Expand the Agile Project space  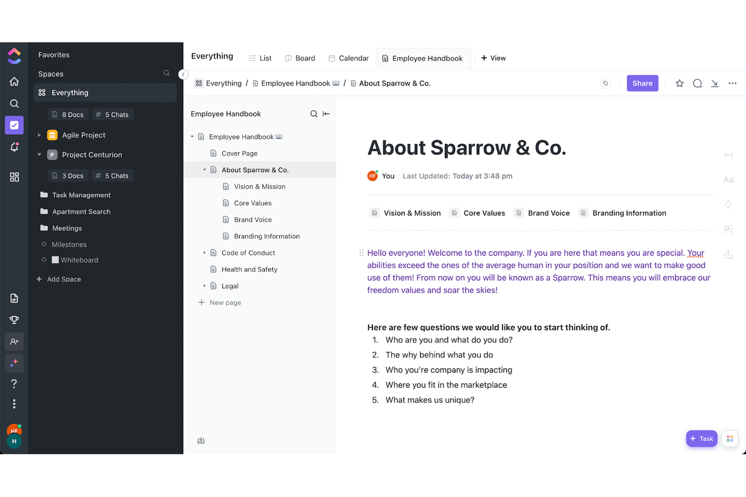coord(39,135)
